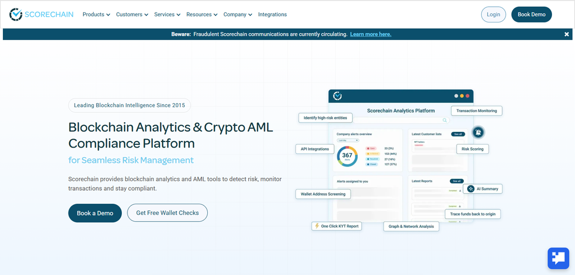Open the chat widget icon
This screenshot has height=275, width=575.
[558, 258]
